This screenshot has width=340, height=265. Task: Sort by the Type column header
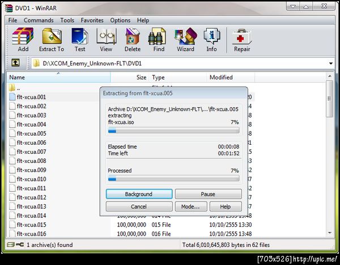pyautogui.click(x=178, y=77)
